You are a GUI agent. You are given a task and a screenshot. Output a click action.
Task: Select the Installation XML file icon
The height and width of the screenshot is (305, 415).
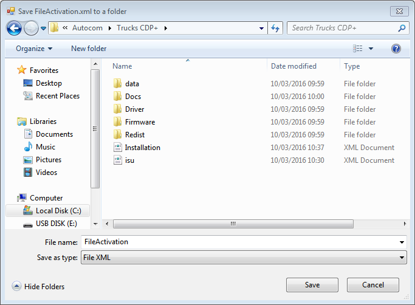click(118, 147)
